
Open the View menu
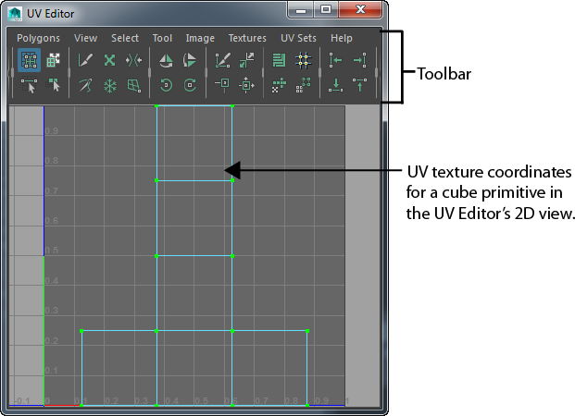[85, 38]
